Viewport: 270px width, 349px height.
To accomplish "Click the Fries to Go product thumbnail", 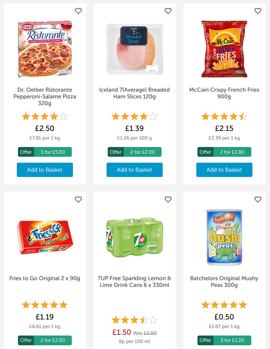I will [x=45, y=237].
